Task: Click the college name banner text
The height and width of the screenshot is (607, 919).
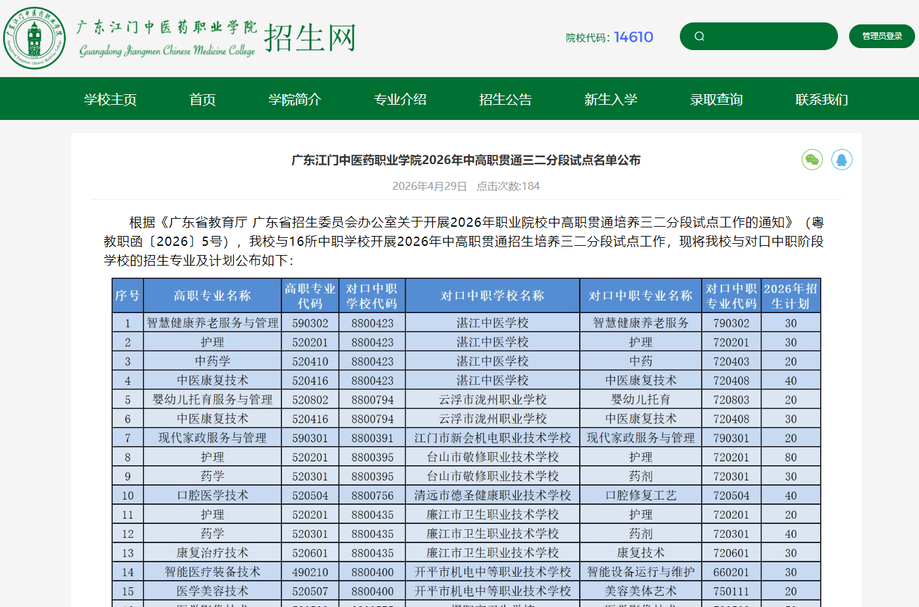Action: pyautogui.click(x=167, y=38)
